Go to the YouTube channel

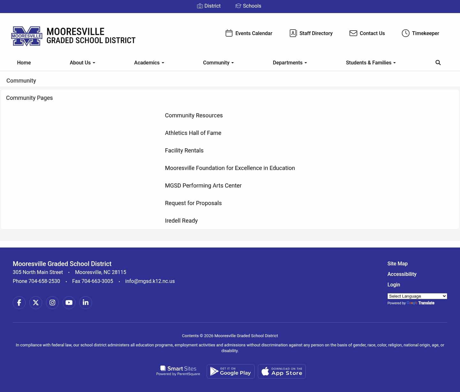pyautogui.click(x=69, y=302)
